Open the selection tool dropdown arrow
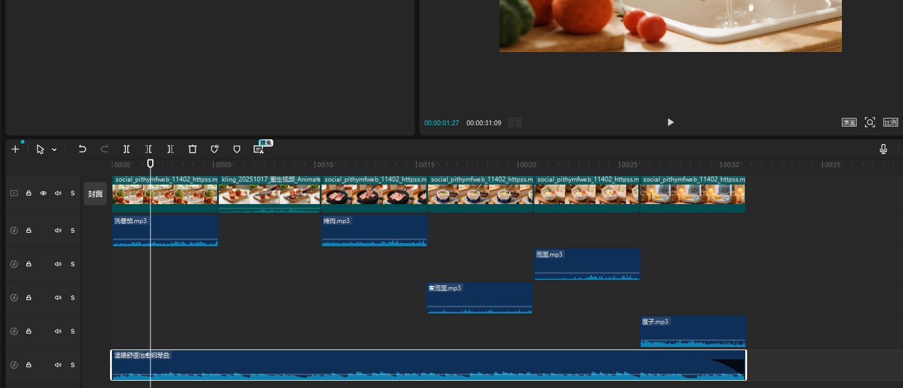This screenshot has height=388, width=903. [x=54, y=150]
